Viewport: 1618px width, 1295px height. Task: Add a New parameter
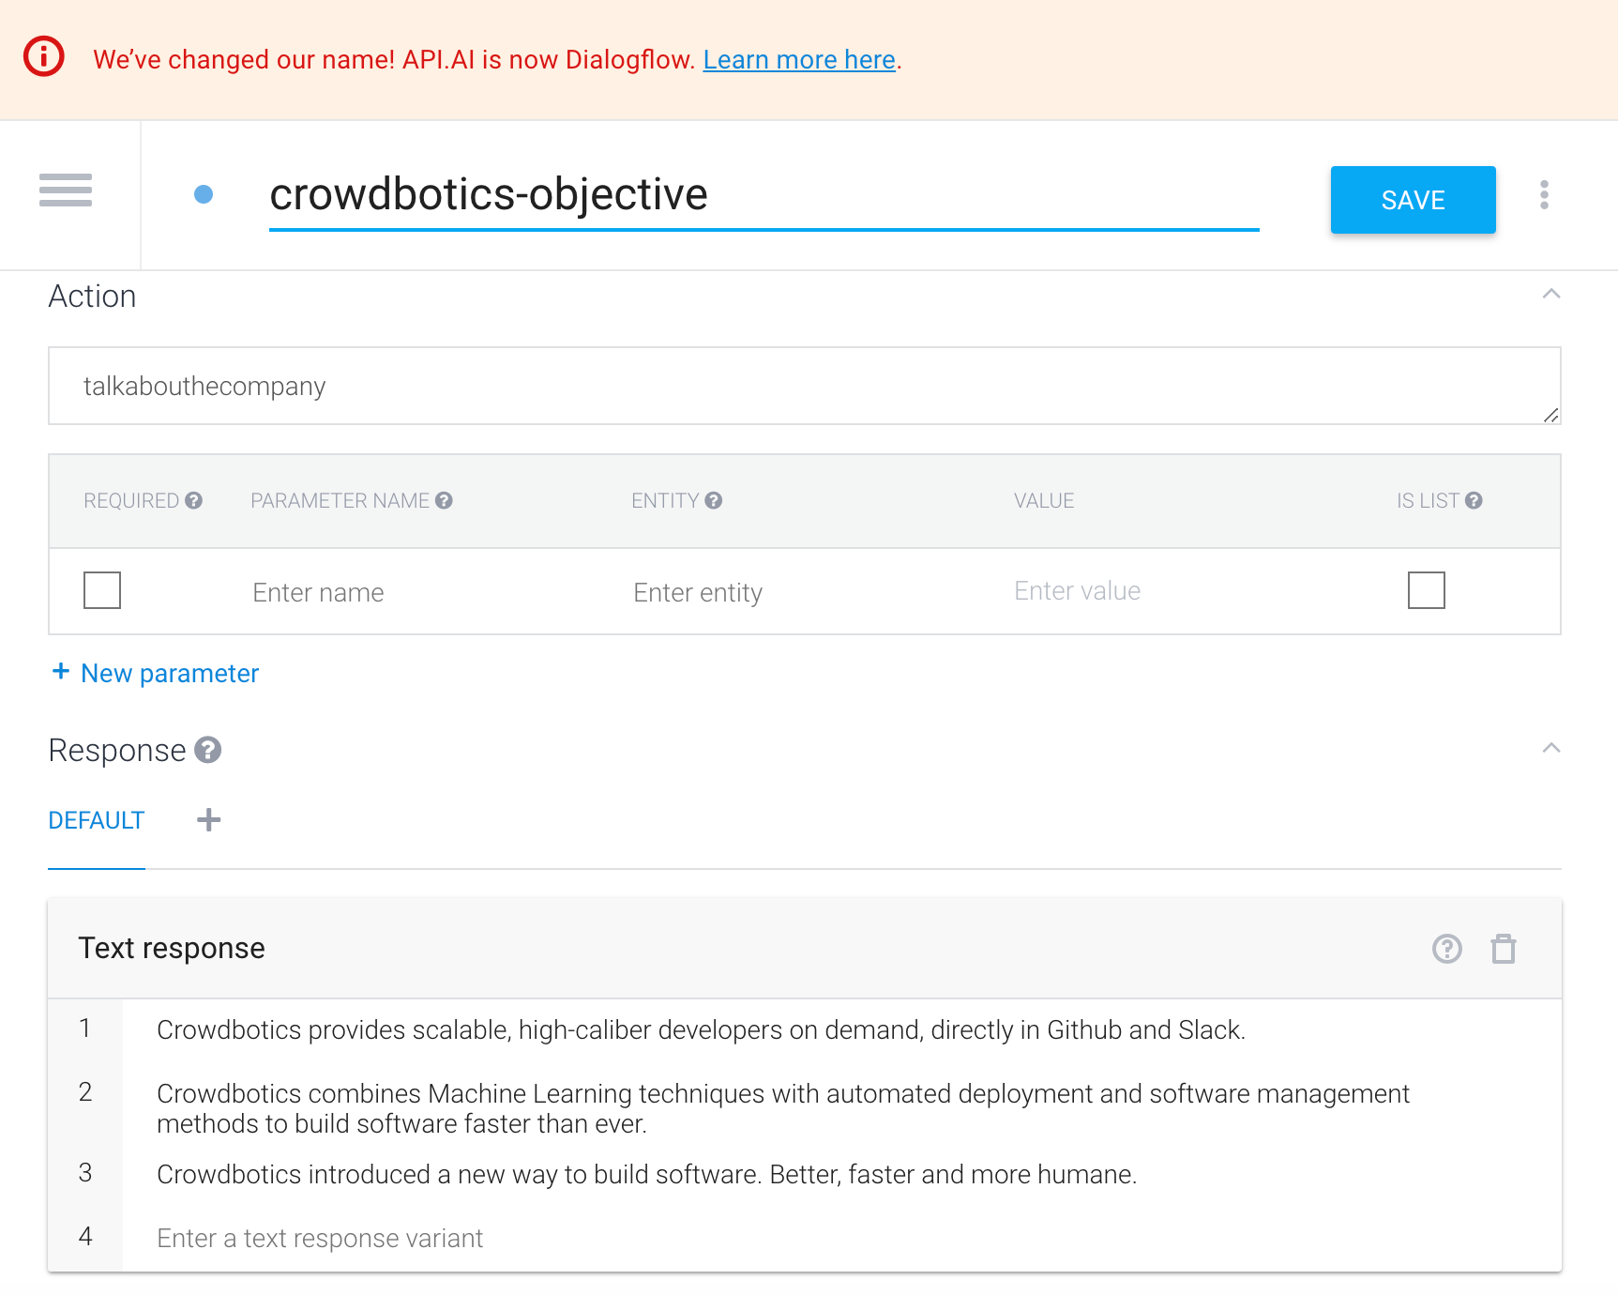pyautogui.click(x=156, y=673)
